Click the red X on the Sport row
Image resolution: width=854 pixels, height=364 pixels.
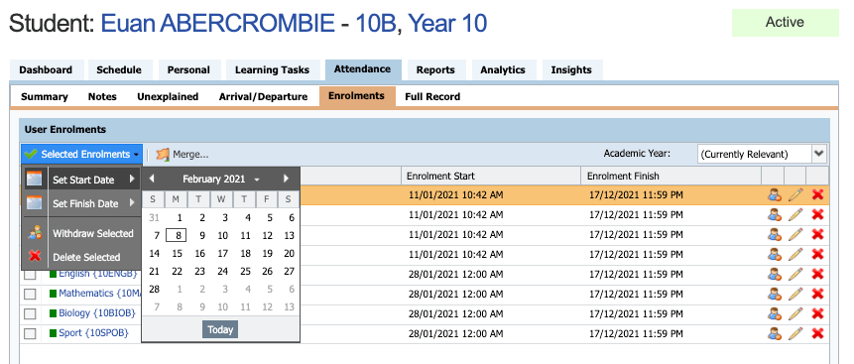point(817,333)
